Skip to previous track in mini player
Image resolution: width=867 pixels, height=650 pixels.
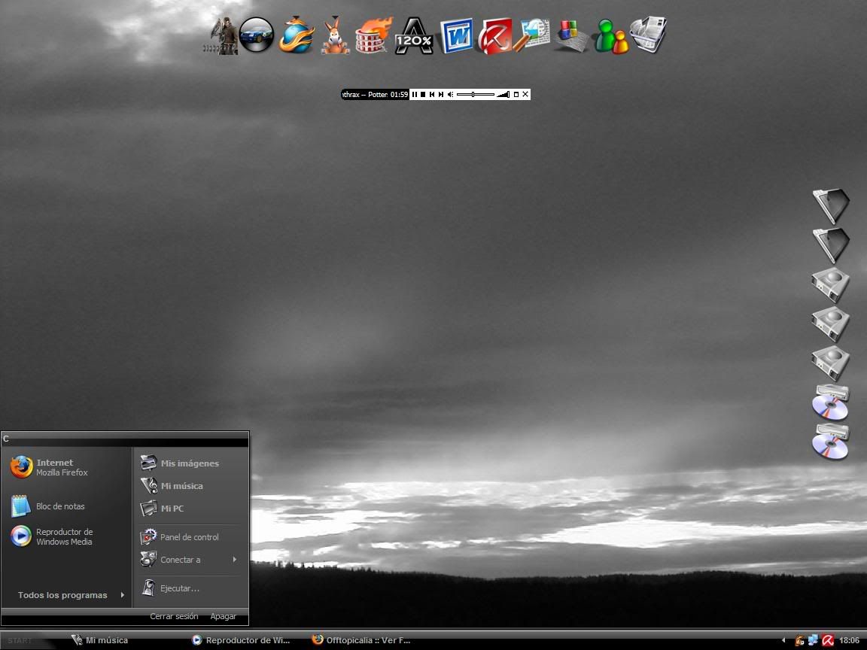tap(432, 95)
